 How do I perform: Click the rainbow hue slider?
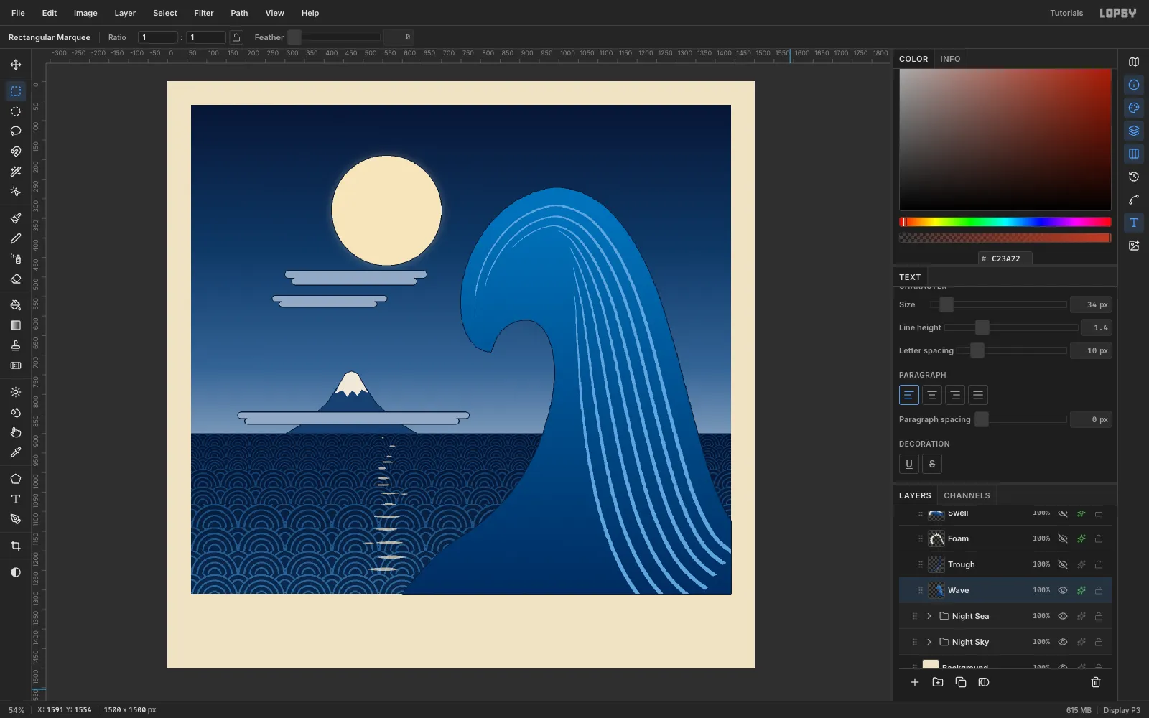tap(1005, 222)
